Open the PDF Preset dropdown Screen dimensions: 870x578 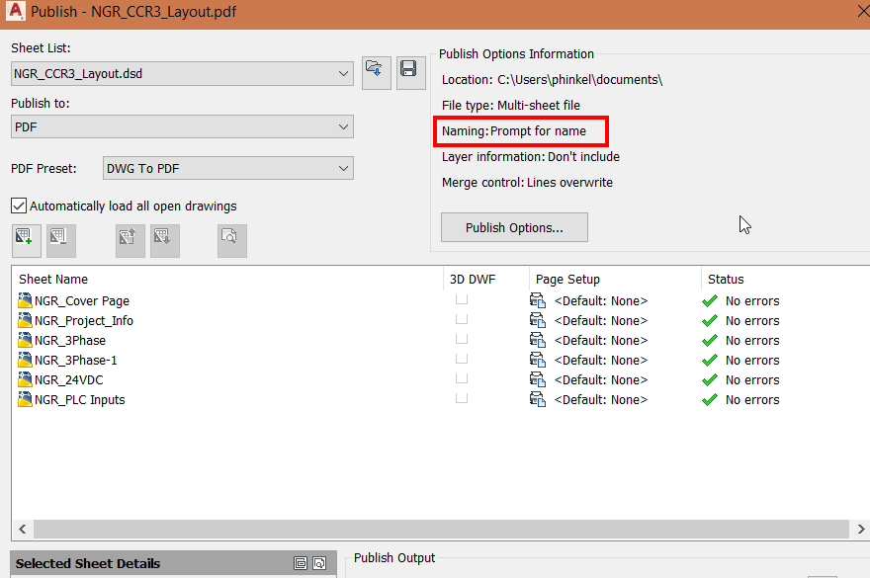(343, 168)
